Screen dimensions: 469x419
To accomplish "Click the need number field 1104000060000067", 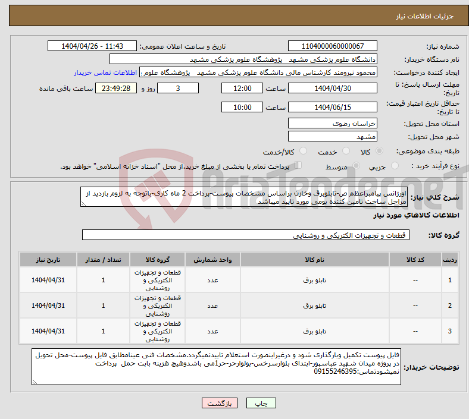I will [333, 46].
